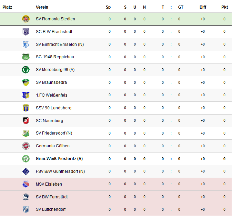Click the SSV 90 Landsberg team logo
The image size is (232, 217).
point(26,108)
